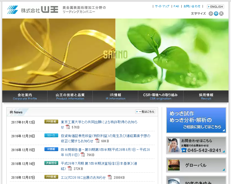Click date 2016年12月14日
The height and width of the screenshot is (184, 231).
[23, 164]
